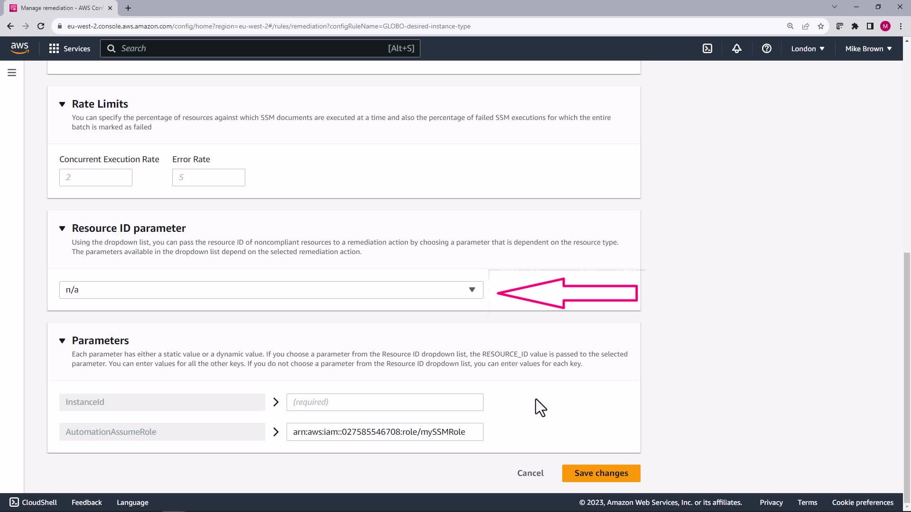Screen dimensions: 911x512
Task: Open the London region selector
Action: [x=807, y=48]
